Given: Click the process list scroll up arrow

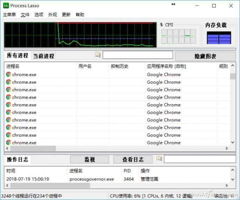Looking at the screenshot, I should 233,65.
